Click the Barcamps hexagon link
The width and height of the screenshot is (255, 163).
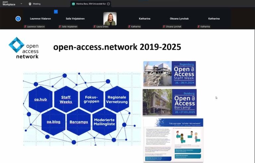pyautogui.click(x=79, y=122)
